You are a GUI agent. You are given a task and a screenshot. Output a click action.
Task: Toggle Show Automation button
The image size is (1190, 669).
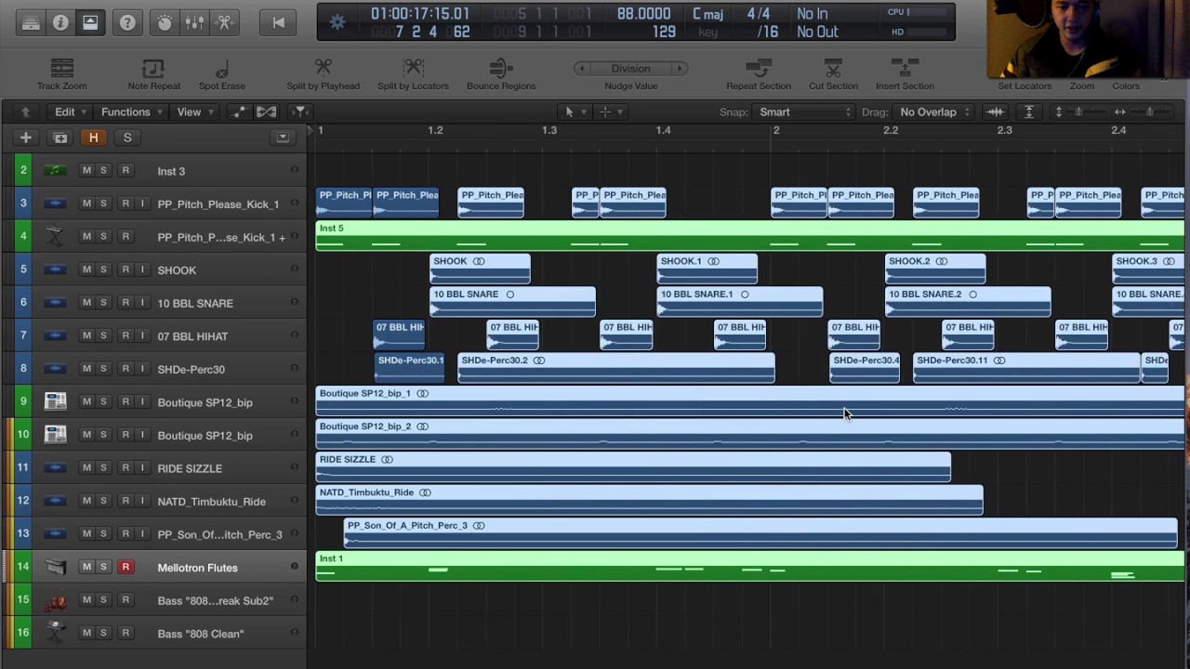point(239,111)
